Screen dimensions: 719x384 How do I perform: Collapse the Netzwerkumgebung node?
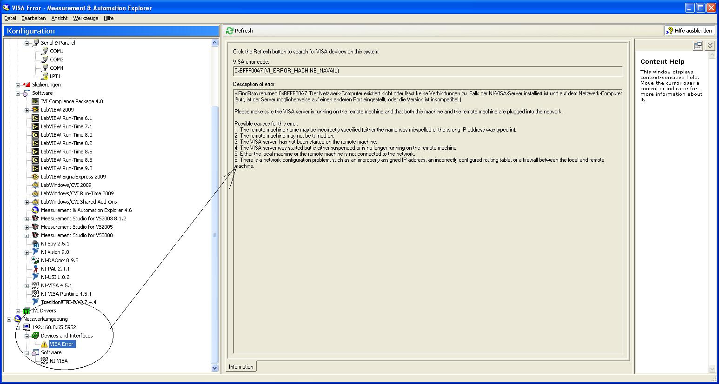(9, 319)
